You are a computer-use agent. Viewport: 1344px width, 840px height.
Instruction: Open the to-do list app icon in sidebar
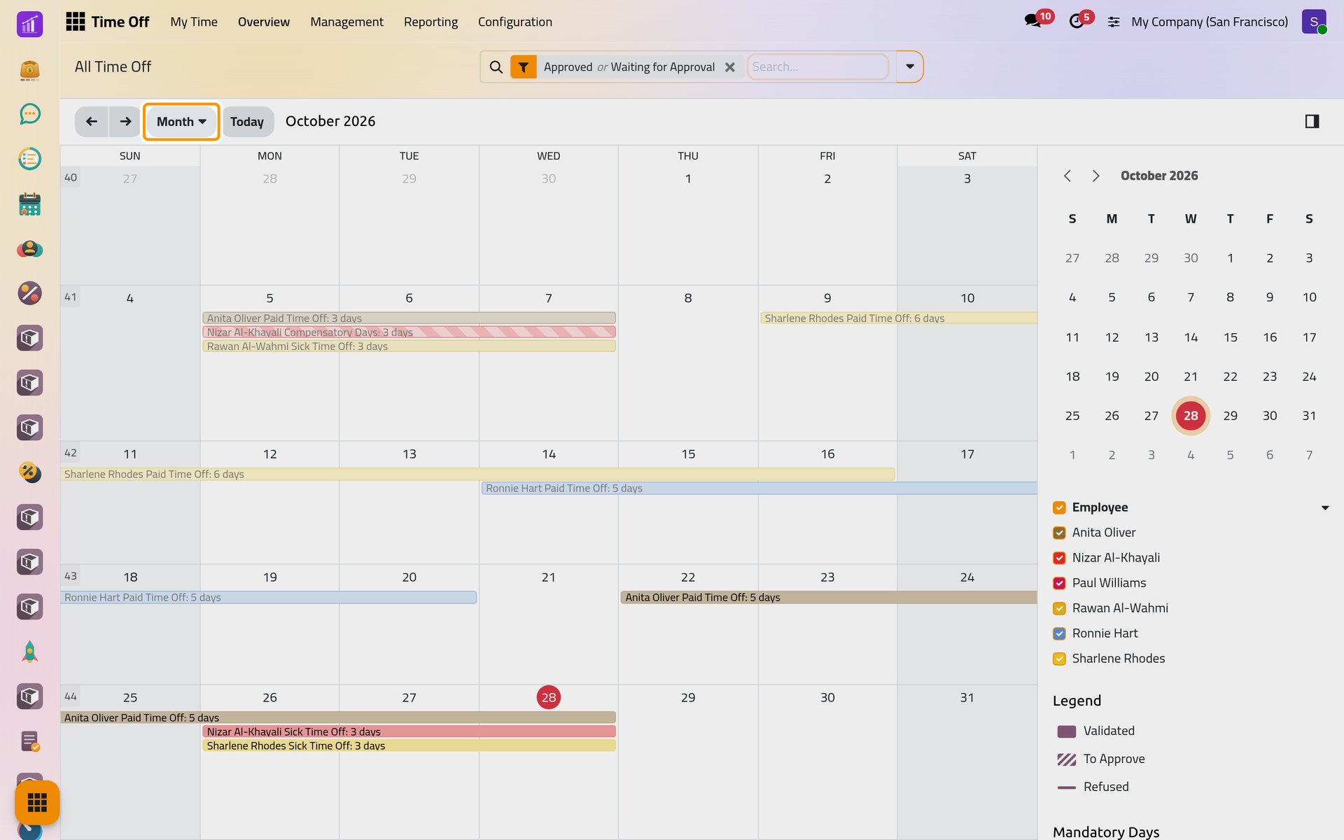coord(29,159)
